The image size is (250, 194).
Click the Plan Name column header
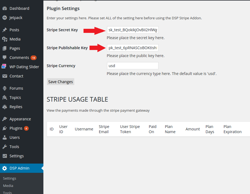[170, 129]
